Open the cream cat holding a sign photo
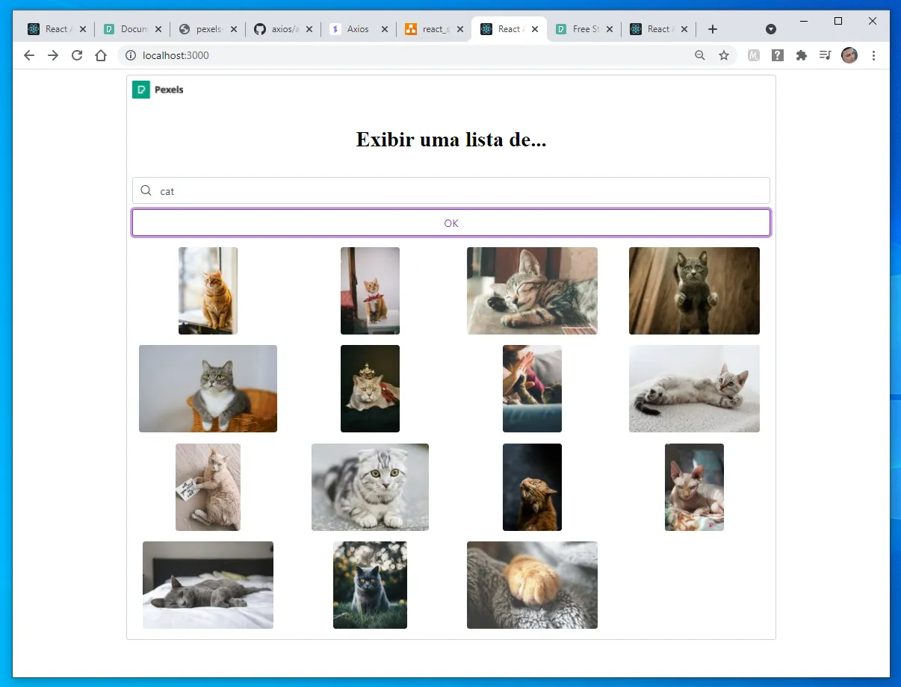This screenshot has height=687, width=901. (x=208, y=487)
